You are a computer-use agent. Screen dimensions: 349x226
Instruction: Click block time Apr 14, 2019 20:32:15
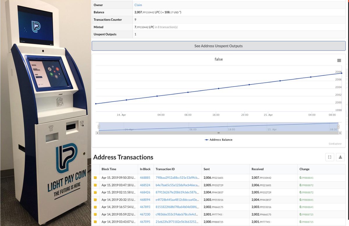[x=118, y=200]
